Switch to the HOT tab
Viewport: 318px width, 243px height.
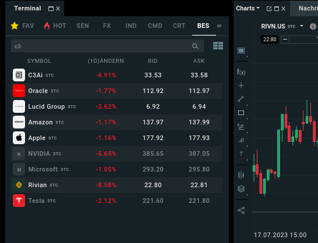(x=55, y=26)
